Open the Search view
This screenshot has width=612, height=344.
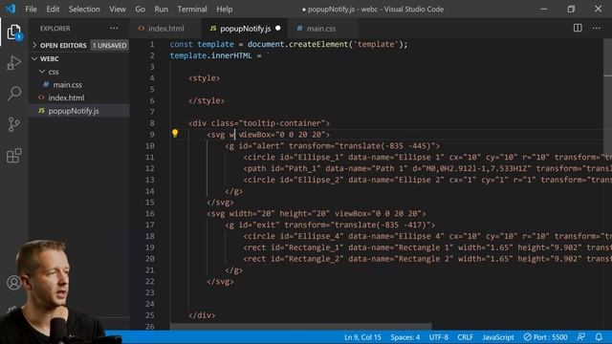14,94
